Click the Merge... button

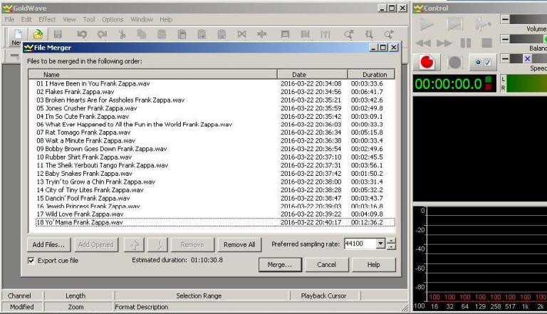click(x=279, y=265)
